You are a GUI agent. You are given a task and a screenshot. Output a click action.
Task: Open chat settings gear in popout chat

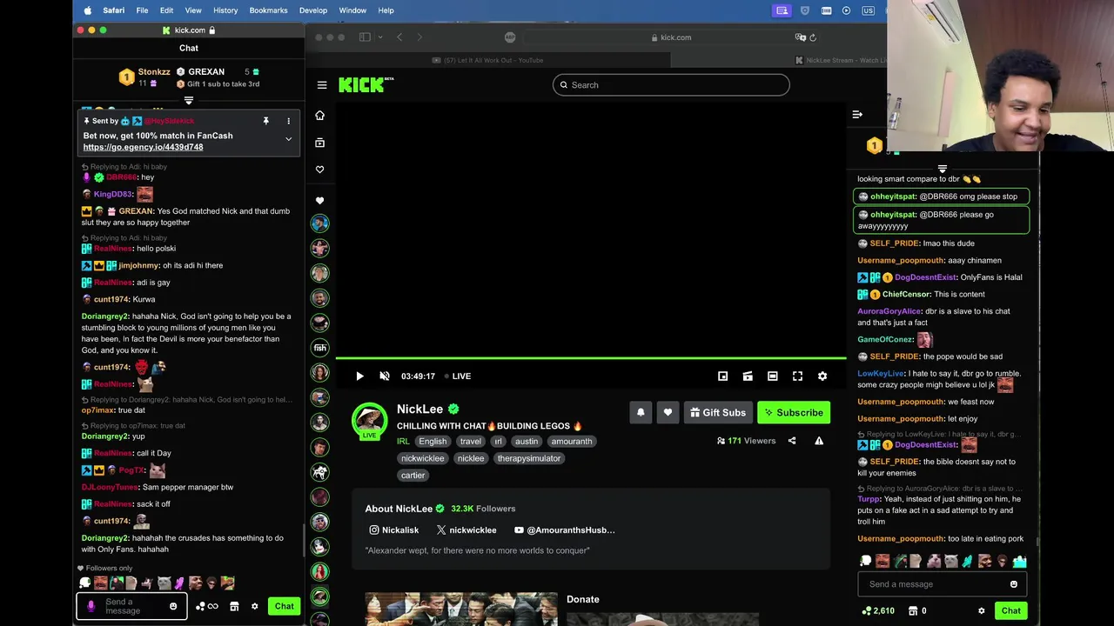[x=255, y=607]
